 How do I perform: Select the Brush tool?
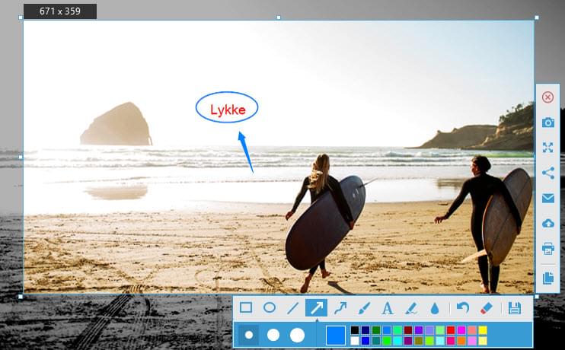364,308
